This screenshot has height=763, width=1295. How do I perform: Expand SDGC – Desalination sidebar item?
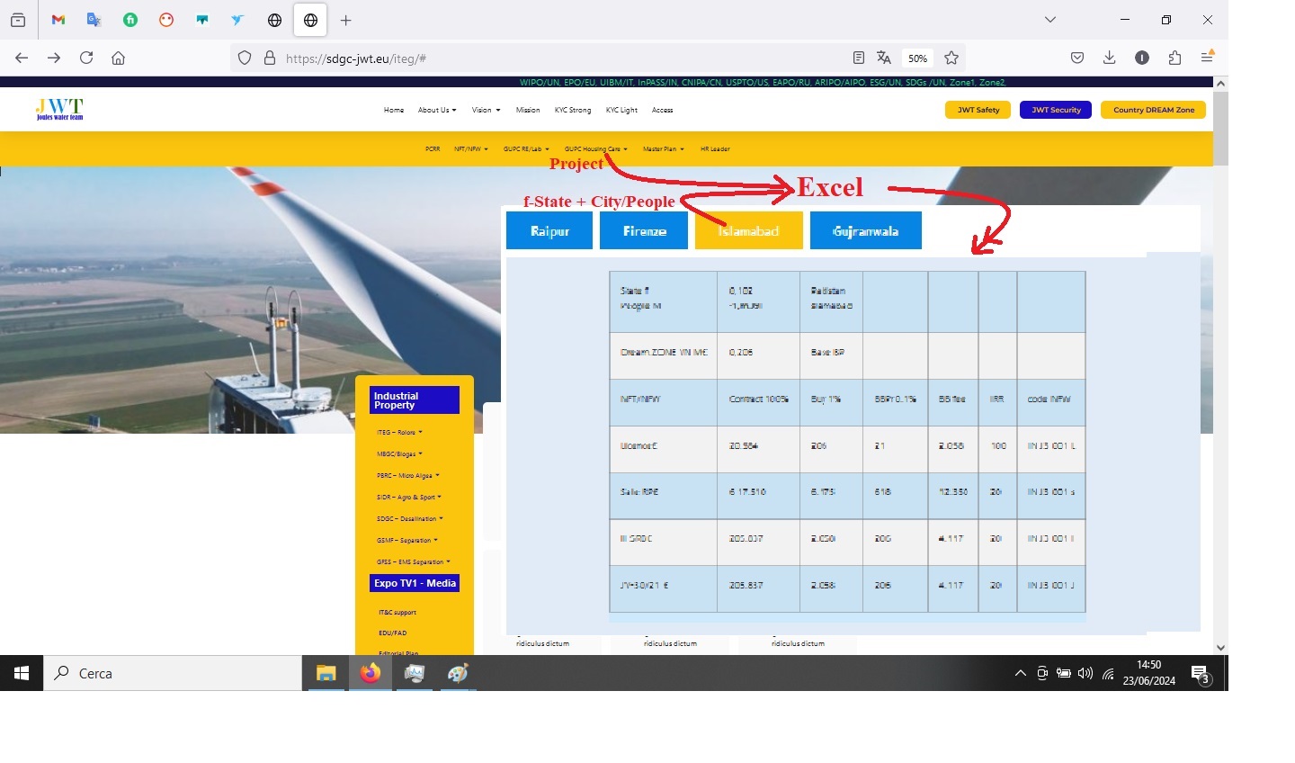click(410, 519)
